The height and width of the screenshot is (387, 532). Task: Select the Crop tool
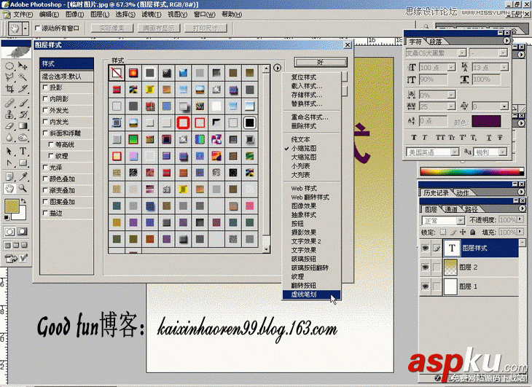click(x=9, y=89)
